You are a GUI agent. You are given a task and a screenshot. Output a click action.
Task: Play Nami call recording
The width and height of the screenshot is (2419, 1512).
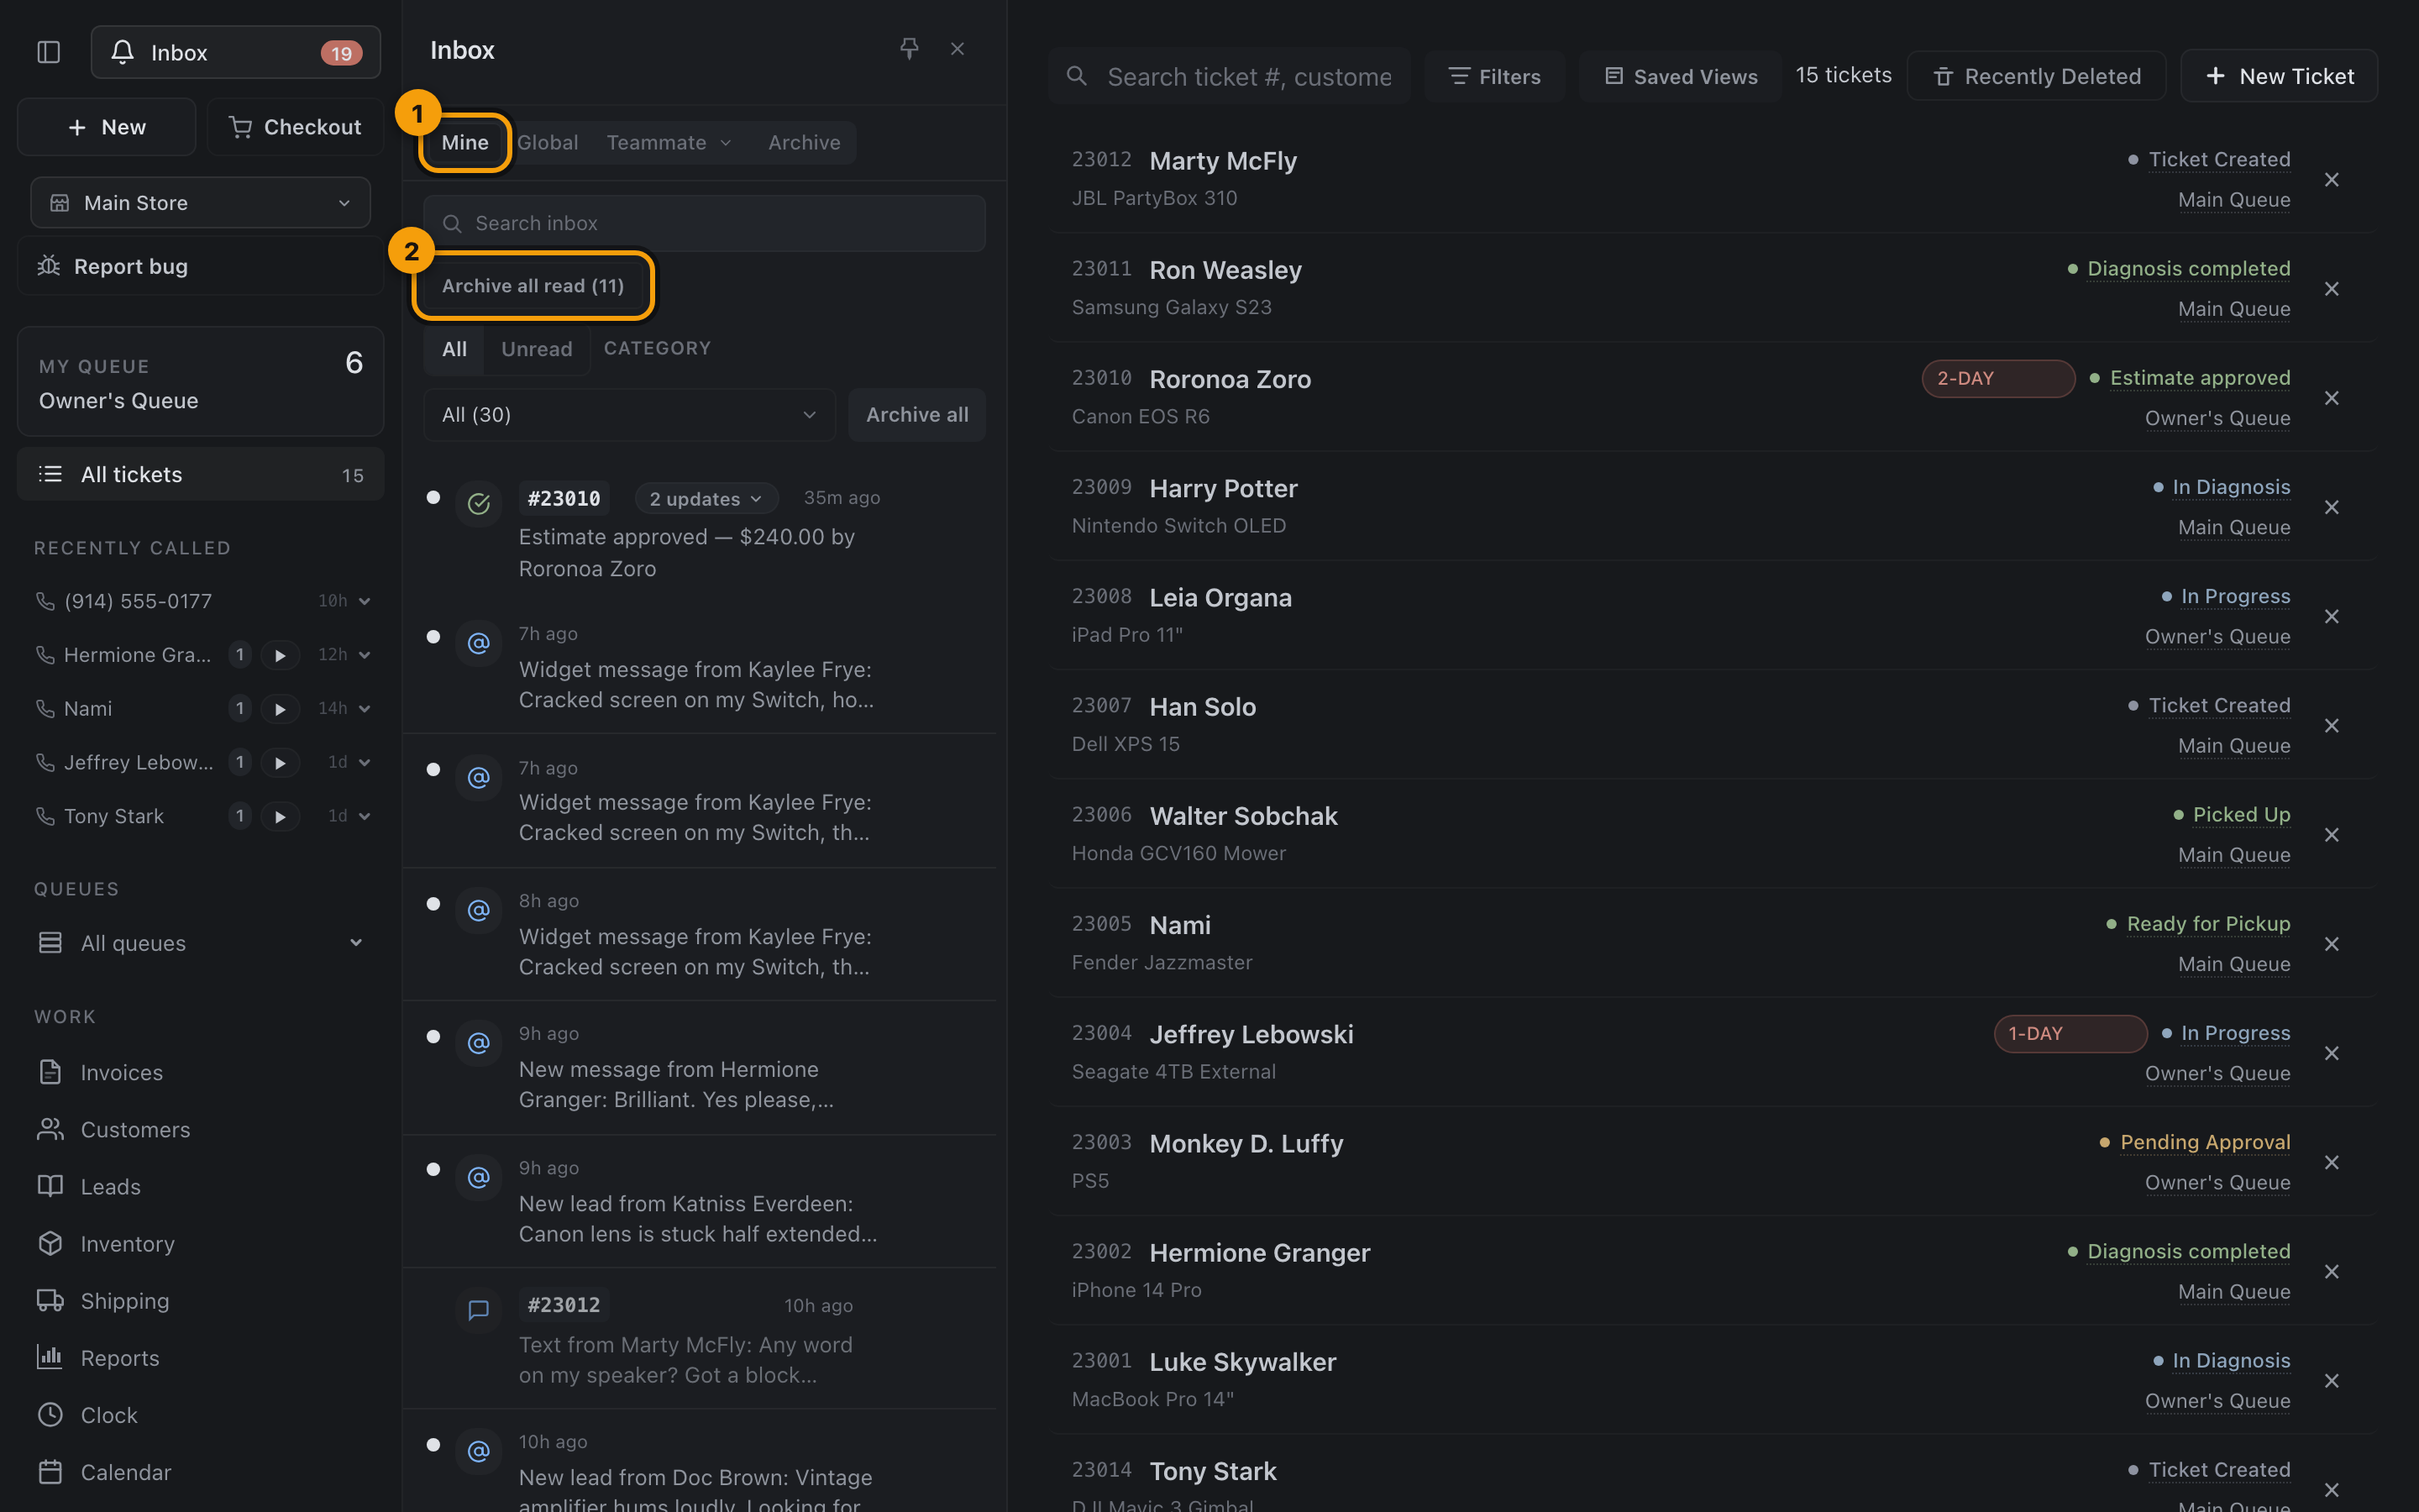click(281, 709)
